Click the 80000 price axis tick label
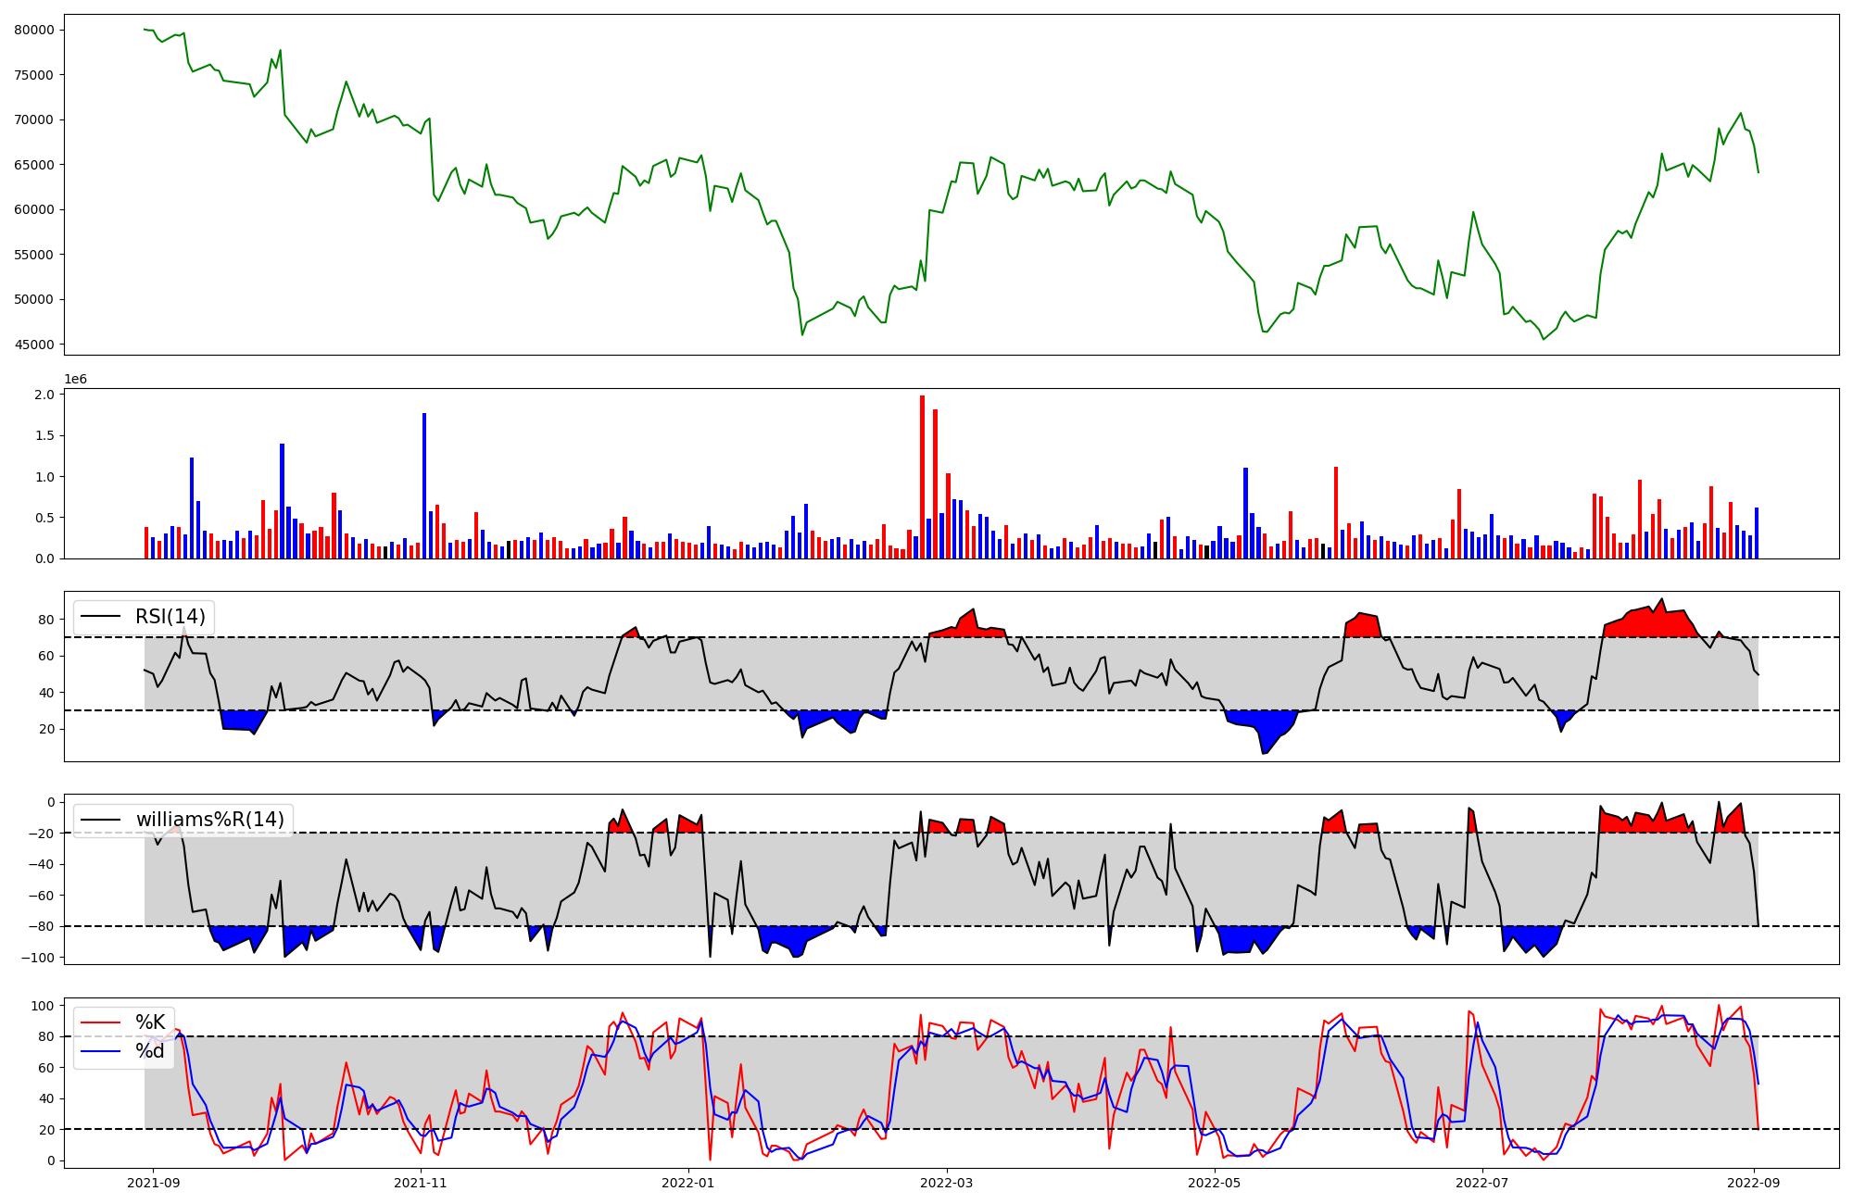This screenshot has height=1204, width=1853. pyautogui.click(x=34, y=30)
